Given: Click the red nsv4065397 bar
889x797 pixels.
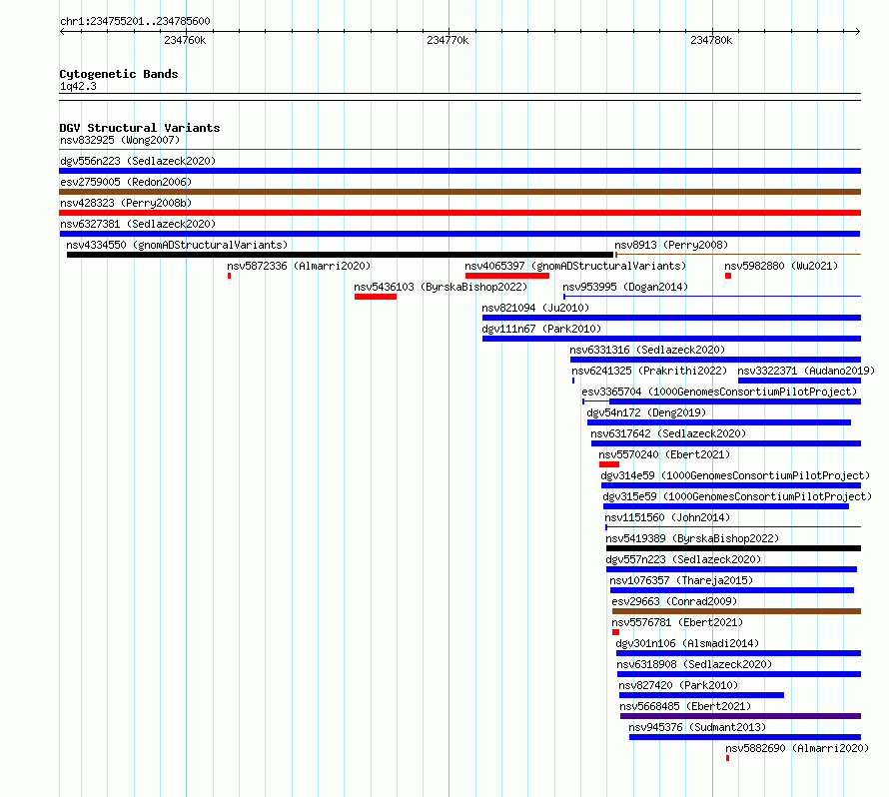Looking at the screenshot, I should coord(507,276).
